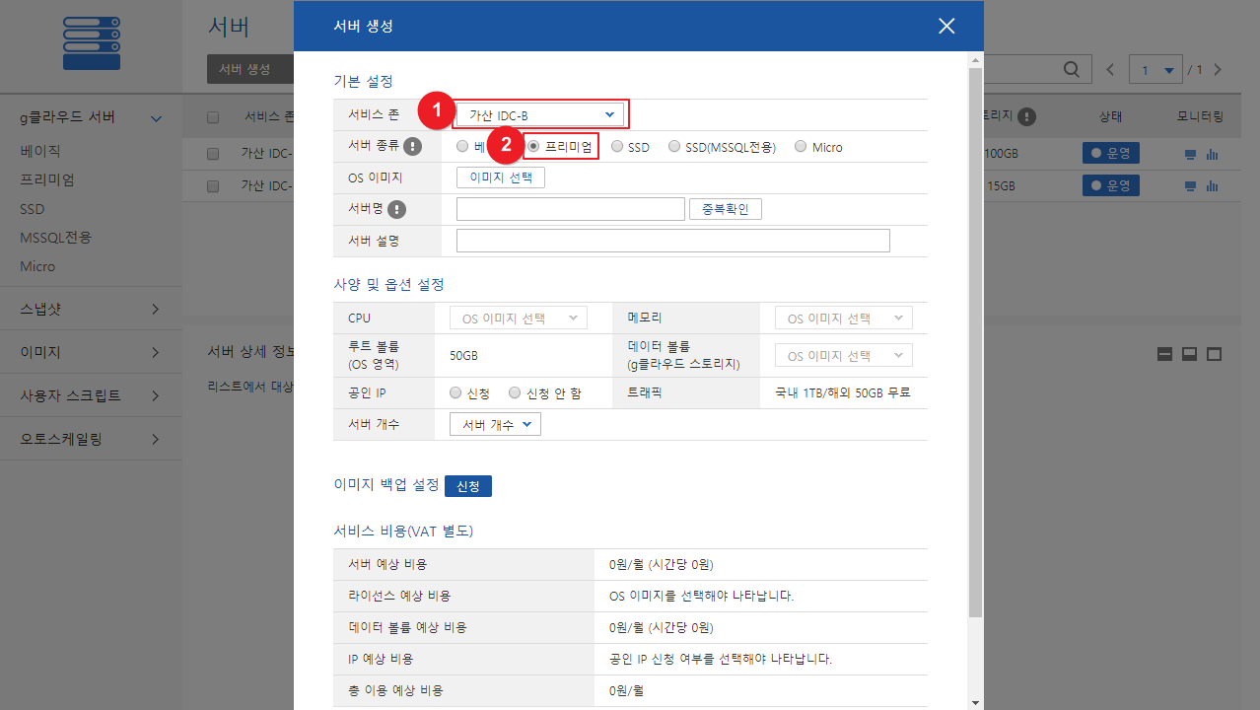Open the 서버 개수 dropdown

click(495, 424)
